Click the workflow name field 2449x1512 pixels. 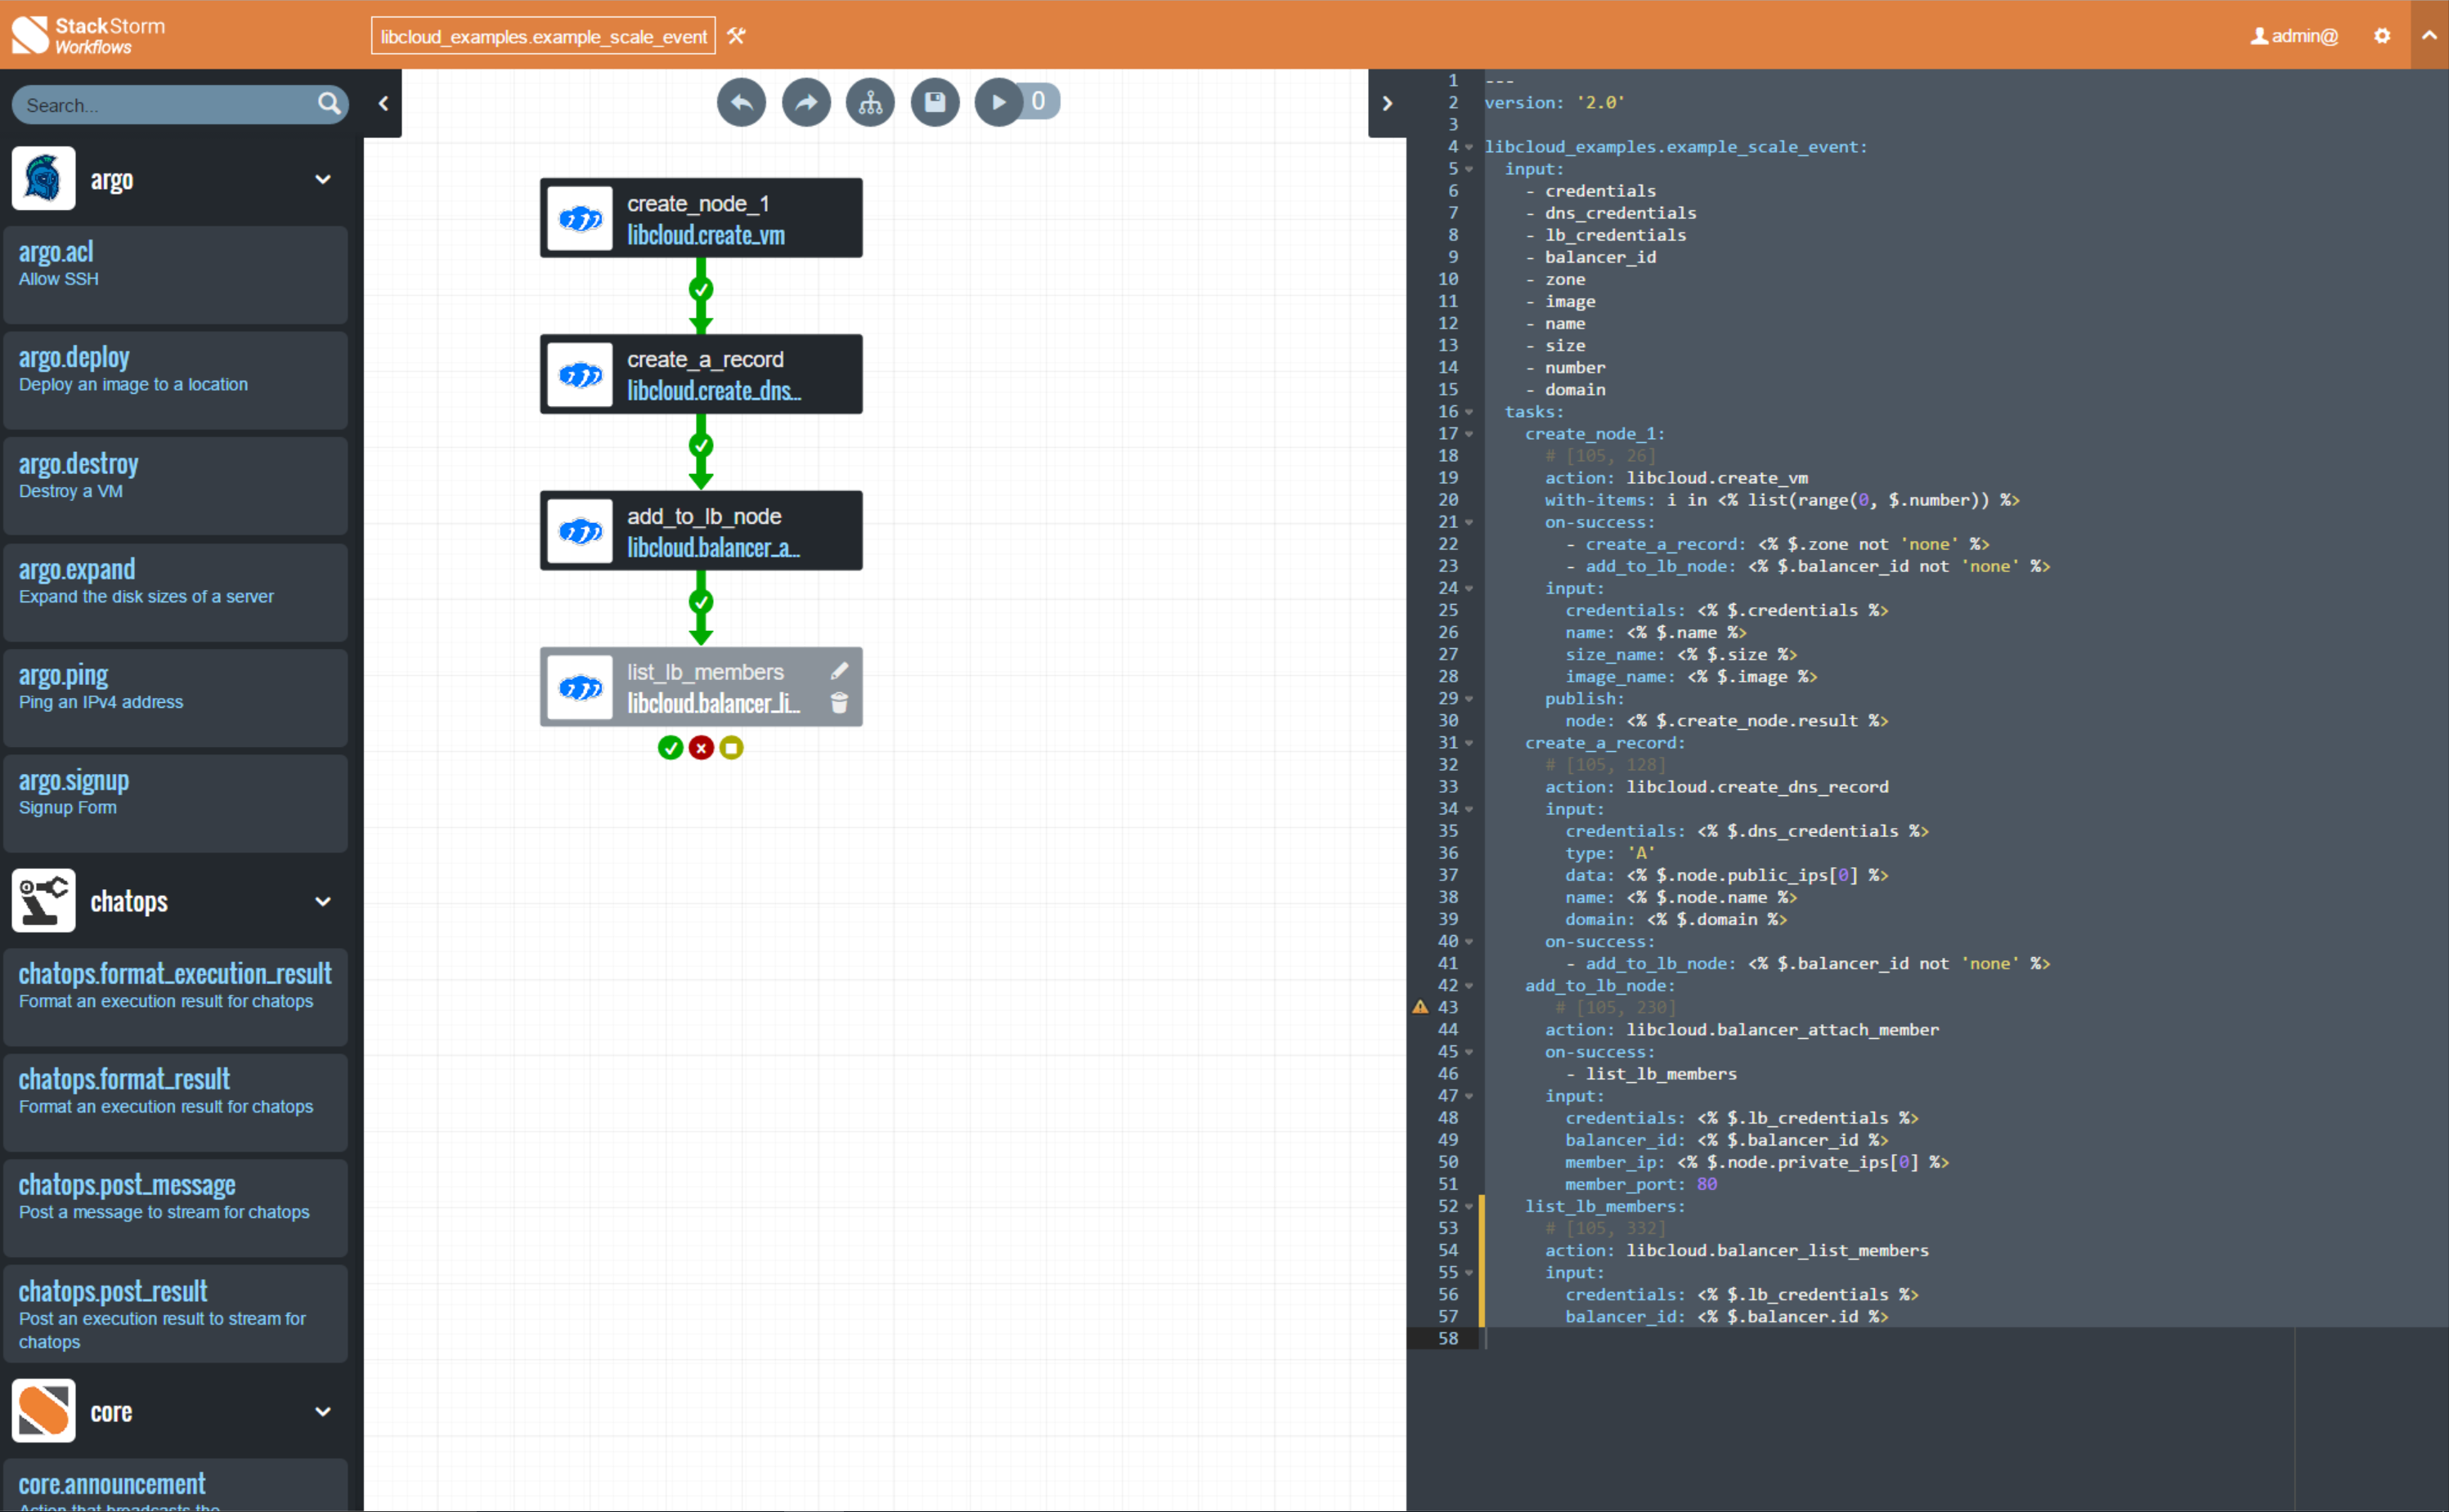click(543, 37)
